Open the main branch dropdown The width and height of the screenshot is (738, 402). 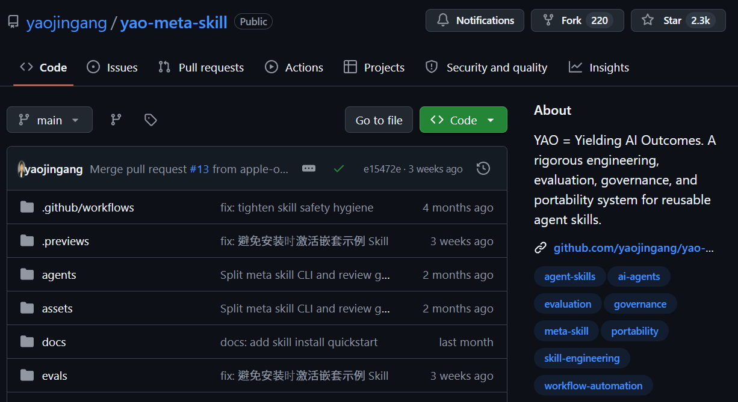click(49, 120)
